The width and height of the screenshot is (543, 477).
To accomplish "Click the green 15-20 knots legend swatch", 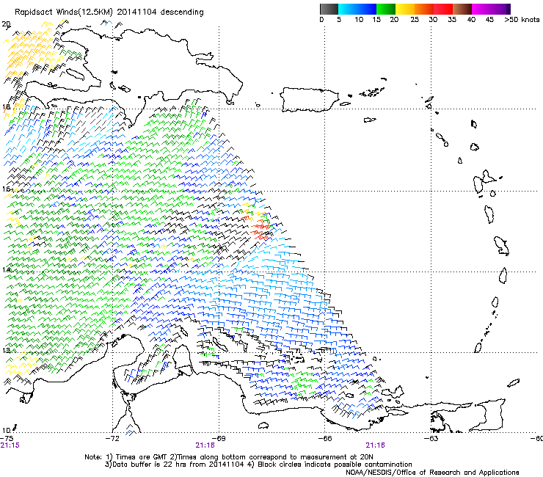I will (x=386, y=9).
